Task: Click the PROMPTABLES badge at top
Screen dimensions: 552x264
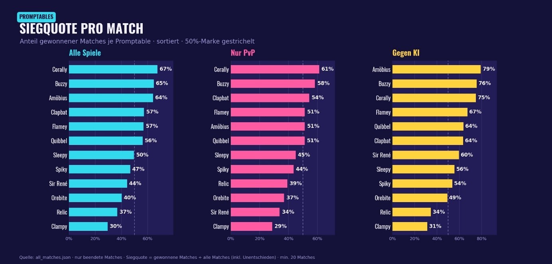Action: coord(36,17)
